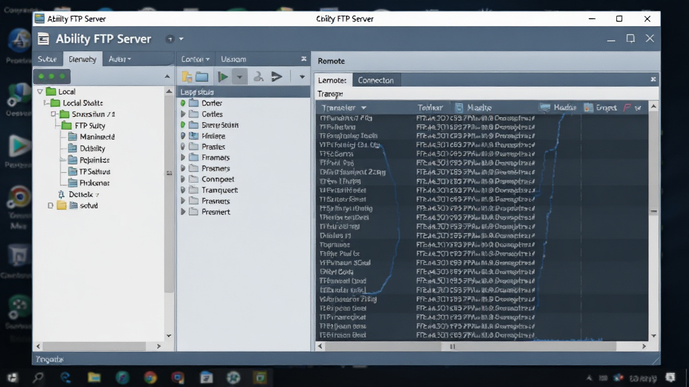Collapse the Local tree node
Screen dimensions: 689x387
coord(40,91)
